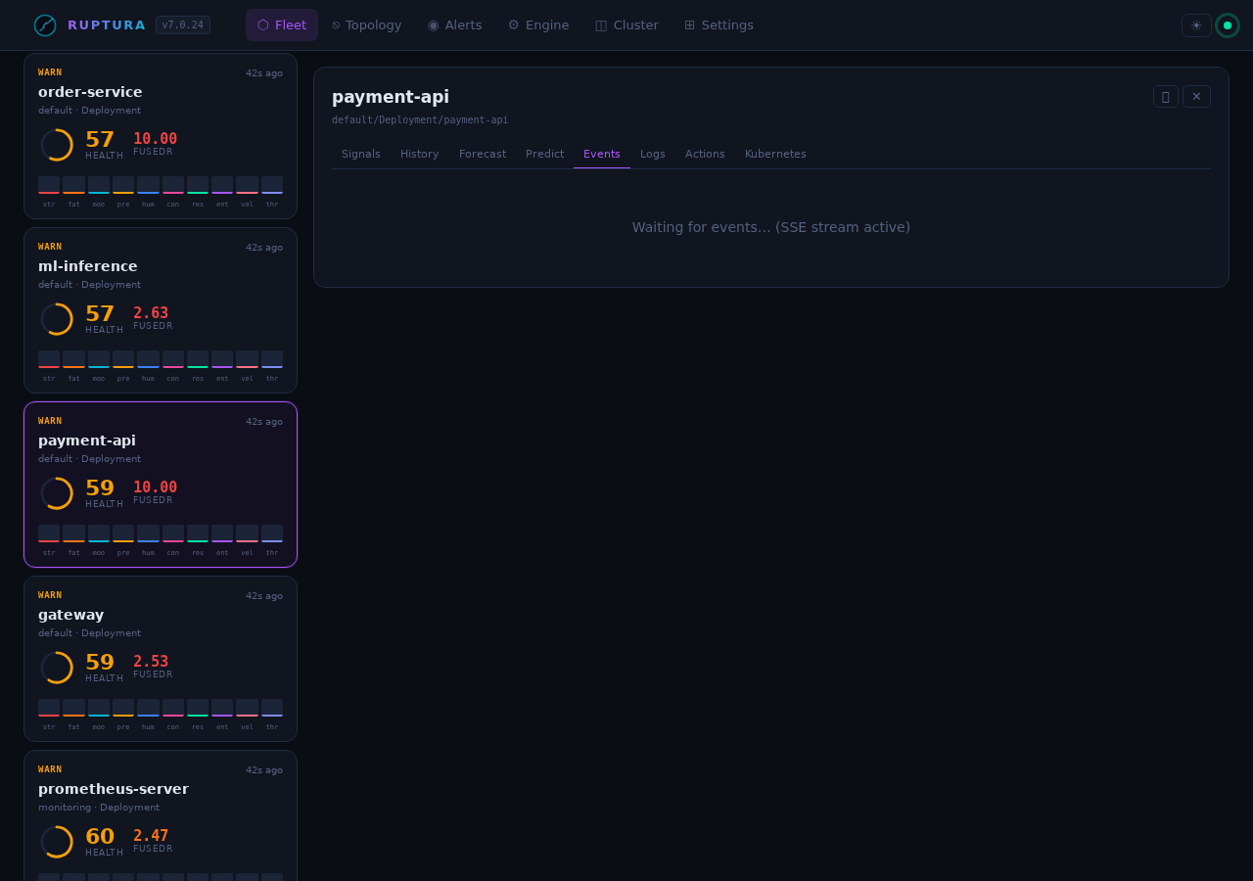Click the 'Waiting for events…' message

coord(771,227)
